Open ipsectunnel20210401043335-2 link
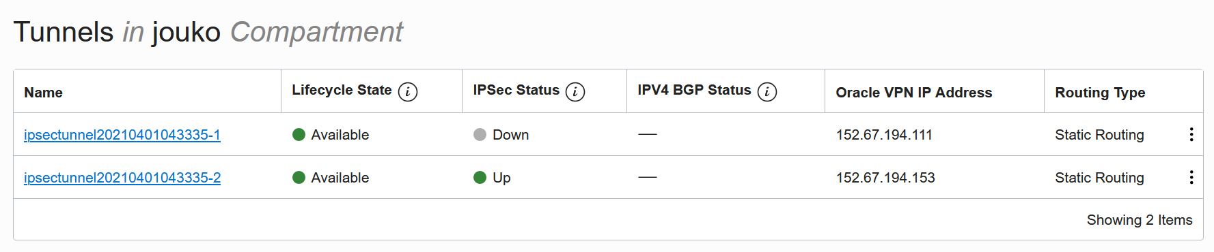1214x252 pixels. [x=122, y=178]
